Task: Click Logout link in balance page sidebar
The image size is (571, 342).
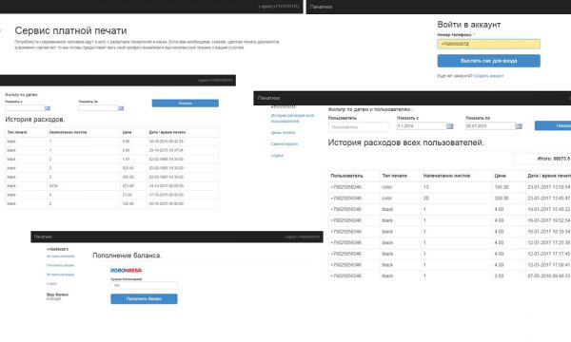Action: pos(51,283)
